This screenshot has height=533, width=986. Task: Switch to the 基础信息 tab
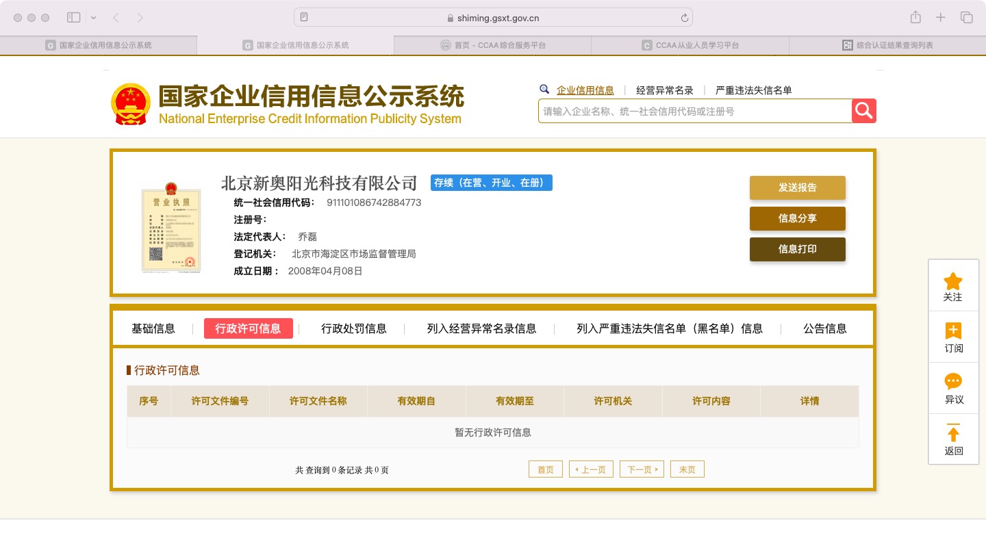153,328
